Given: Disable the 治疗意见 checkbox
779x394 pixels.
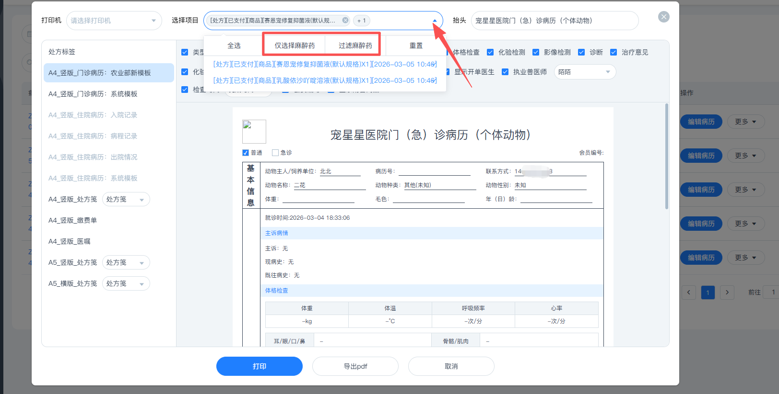Looking at the screenshot, I should point(614,52).
